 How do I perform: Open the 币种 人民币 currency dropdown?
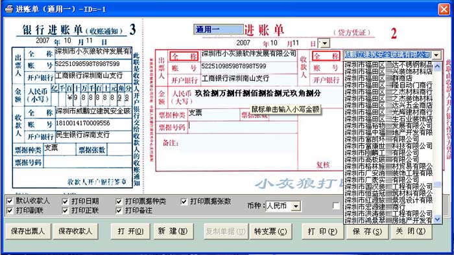click(296, 206)
